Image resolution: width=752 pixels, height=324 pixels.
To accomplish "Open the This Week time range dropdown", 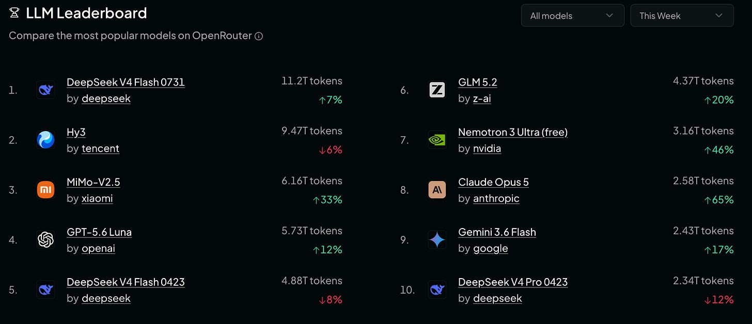I will (682, 15).
